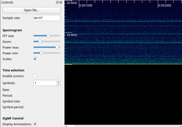Image resolution: width=182 pixels, height=127 pixels.
Task: Click the Symbol period label
Action: pyautogui.click(x=13, y=107)
